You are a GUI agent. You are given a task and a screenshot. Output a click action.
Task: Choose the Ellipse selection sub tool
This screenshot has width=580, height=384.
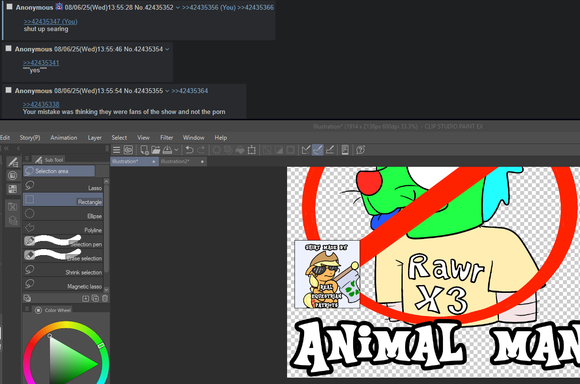[63, 213]
